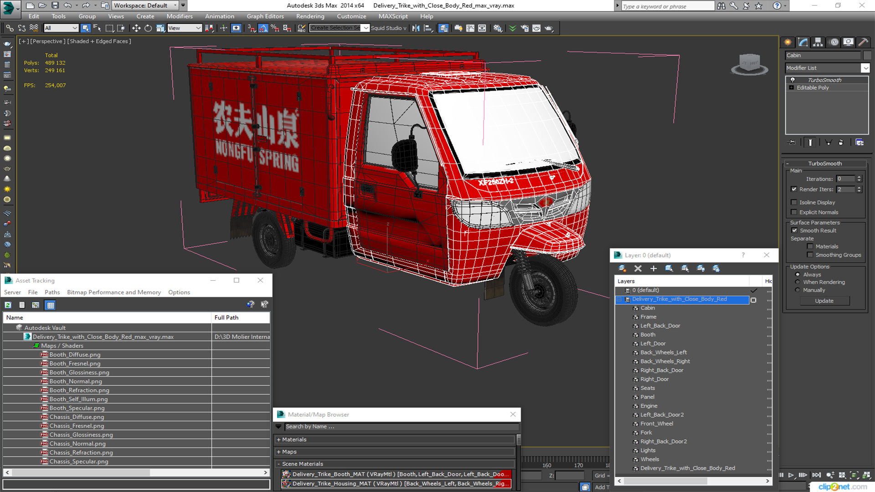Open the Create Selection Set dropdown

(366, 28)
